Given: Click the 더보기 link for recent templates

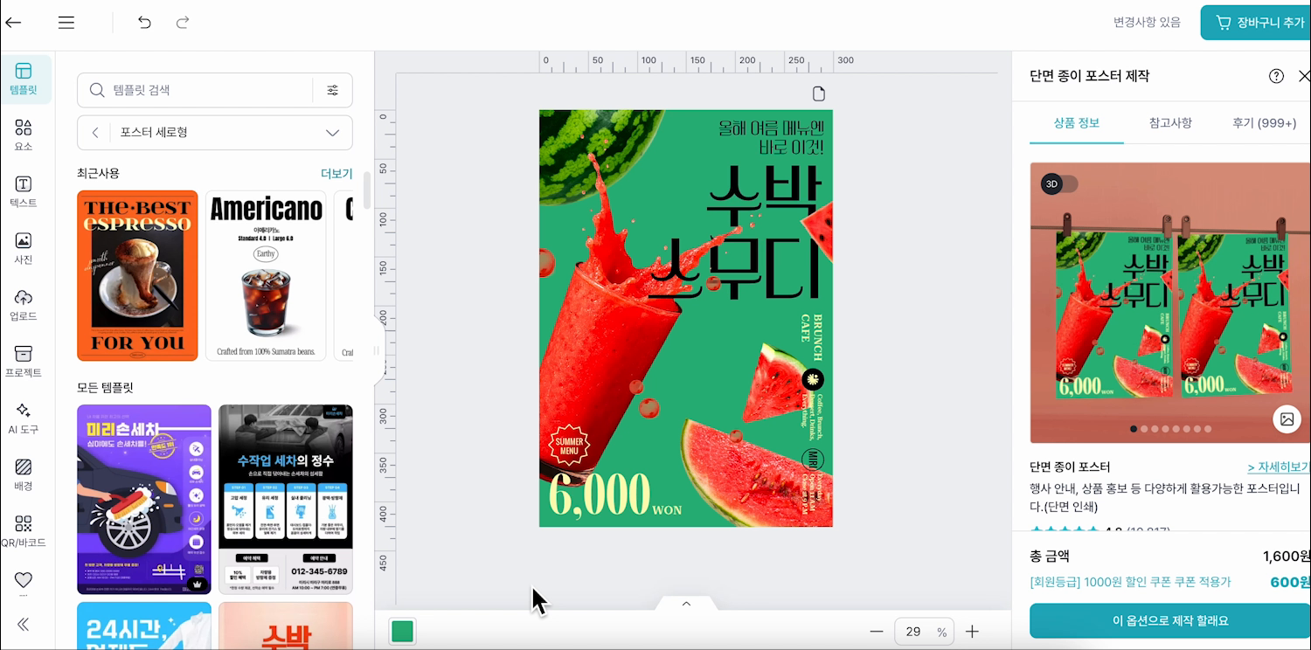Looking at the screenshot, I should [x=336, y=173].
